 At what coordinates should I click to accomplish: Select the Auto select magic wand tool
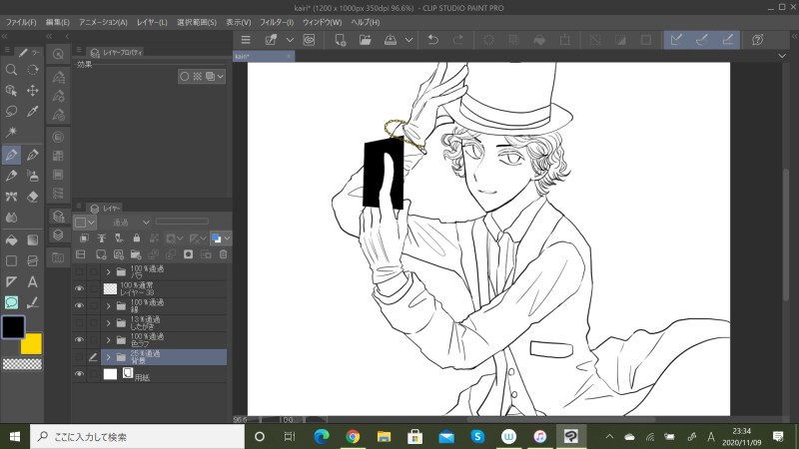11,133
